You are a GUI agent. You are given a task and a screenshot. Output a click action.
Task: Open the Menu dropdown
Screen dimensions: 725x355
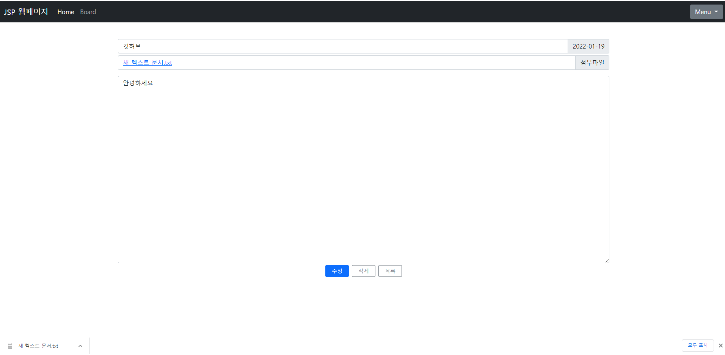(x=705, y=11)
